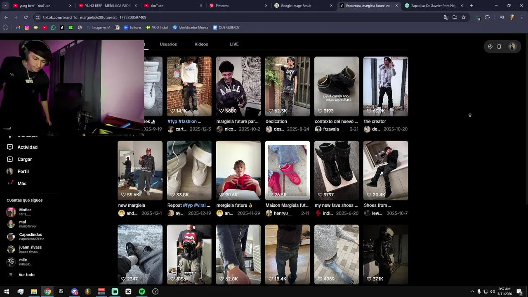Image resolution: width=528 pixels, height=297 pixels.
Task: Open the Editores bookmark
Action: coord(133,28)
